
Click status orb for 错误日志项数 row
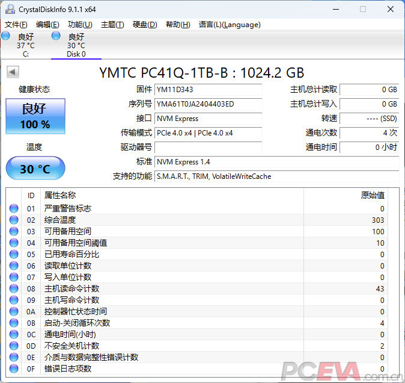pyautogui.click(x=14, y=369)
